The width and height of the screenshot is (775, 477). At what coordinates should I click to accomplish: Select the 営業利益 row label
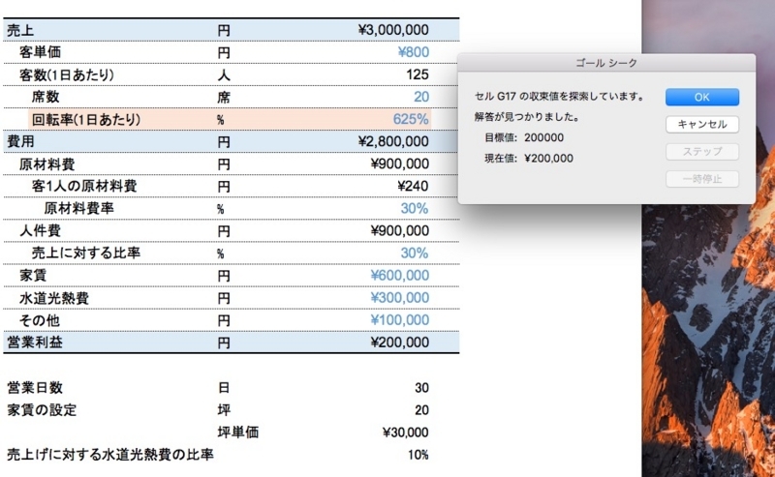(35, 343)
